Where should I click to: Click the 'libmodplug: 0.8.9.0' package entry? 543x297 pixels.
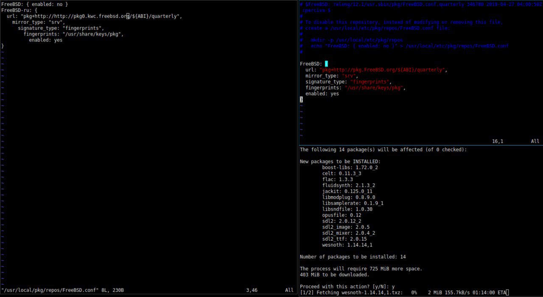(x=349, y=197)
